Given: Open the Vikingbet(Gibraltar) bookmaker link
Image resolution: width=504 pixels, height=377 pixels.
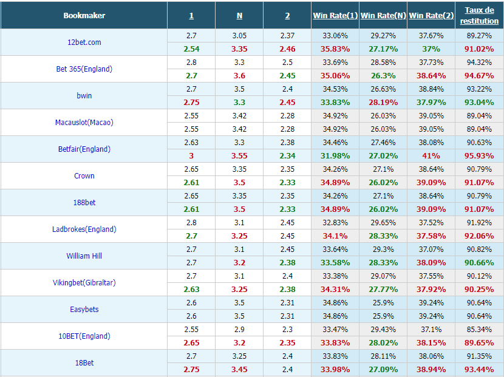Looking at the screenshot, I should [x=84, y=282].
